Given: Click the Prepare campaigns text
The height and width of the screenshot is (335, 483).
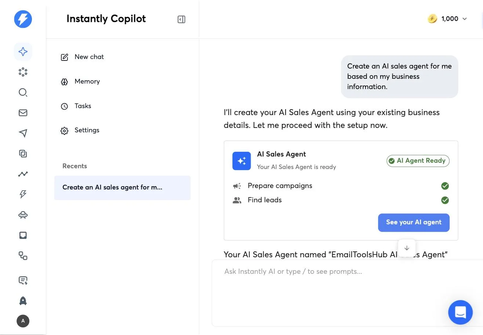Looking at the screenshot, I should [280, 185].
